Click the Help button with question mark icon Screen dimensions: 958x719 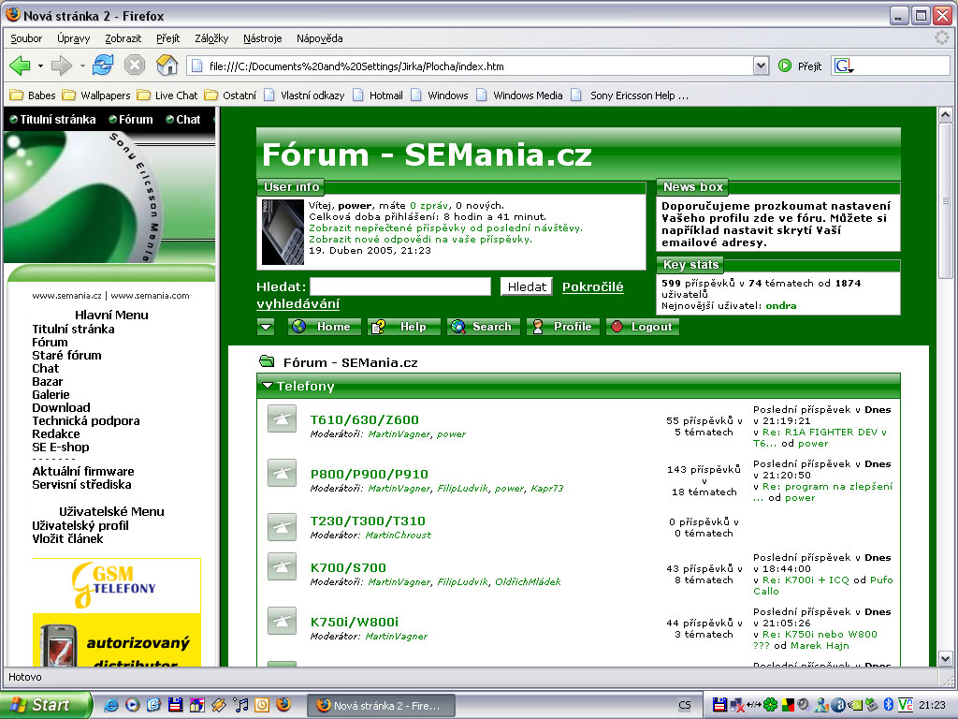(404, 327)
